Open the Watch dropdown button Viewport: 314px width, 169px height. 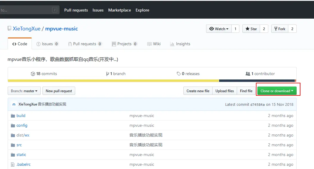pyautogui.click(x=219, y=29)
